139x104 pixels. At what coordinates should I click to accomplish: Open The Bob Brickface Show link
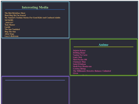pos(15,13)
